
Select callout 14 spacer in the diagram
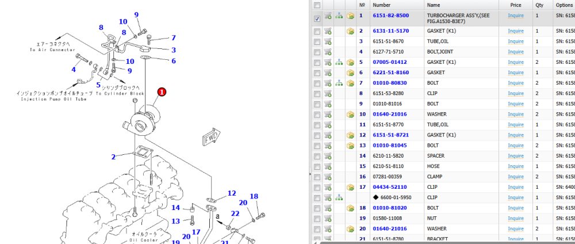pyautogui.click(x=175, y=208)
